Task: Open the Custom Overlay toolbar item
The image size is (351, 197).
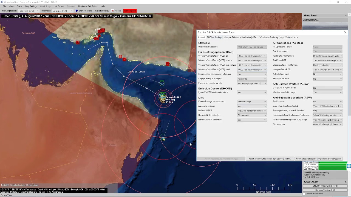Action: 102,11
